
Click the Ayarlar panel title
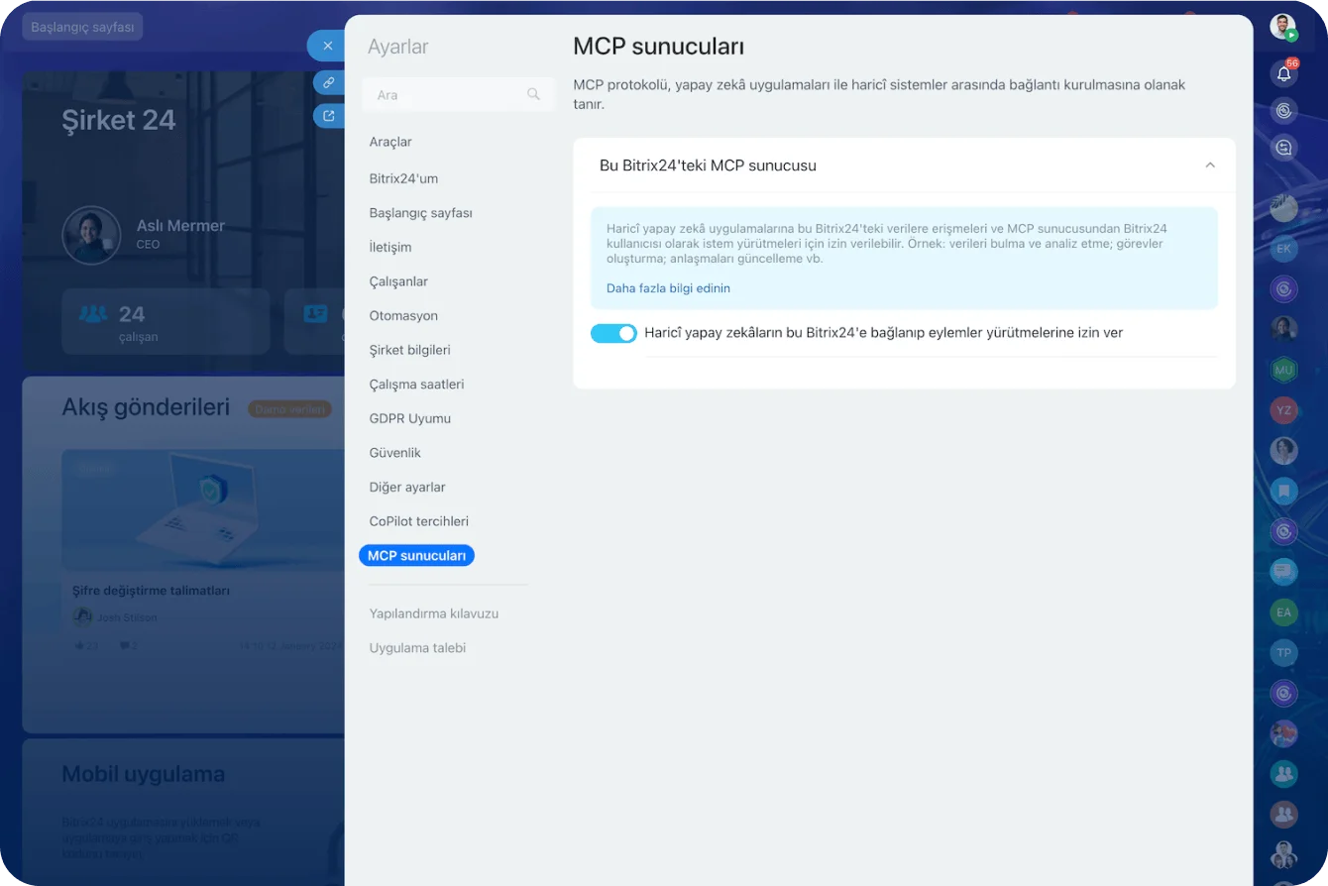[398, 47]
